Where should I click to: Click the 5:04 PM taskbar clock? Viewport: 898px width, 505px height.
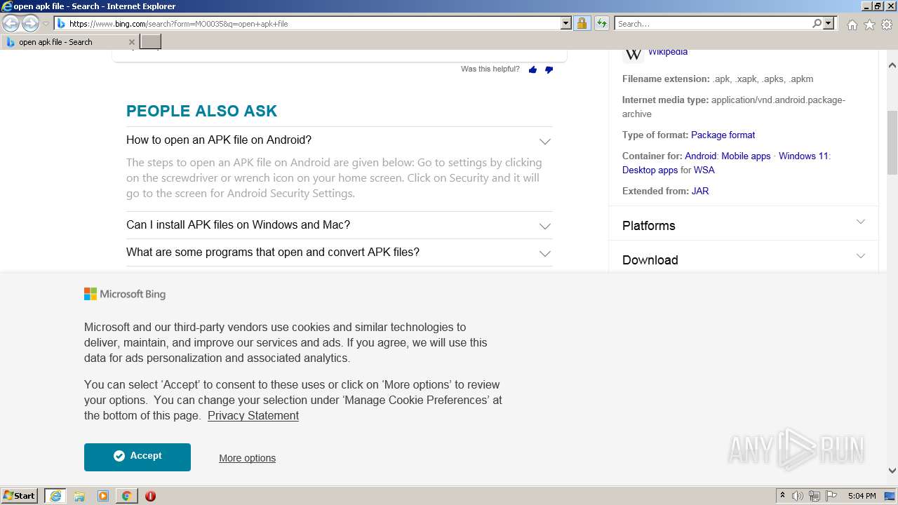coord(862,496)
